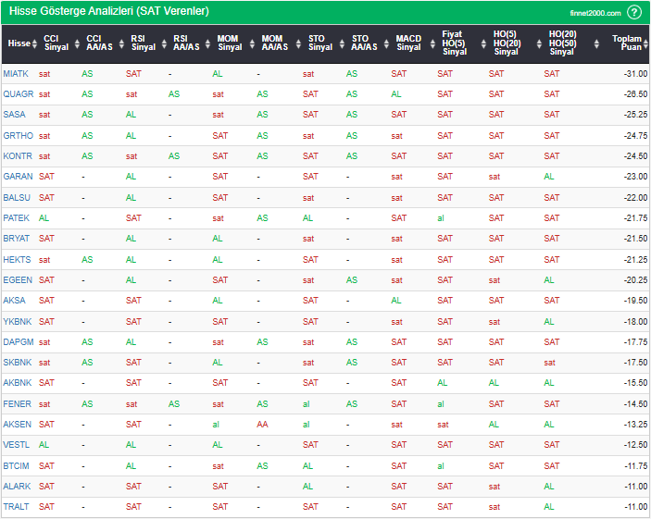Sort by RSI AA/AS column header
This screenshot has height=519, width=651.
(x=185, y=43)
